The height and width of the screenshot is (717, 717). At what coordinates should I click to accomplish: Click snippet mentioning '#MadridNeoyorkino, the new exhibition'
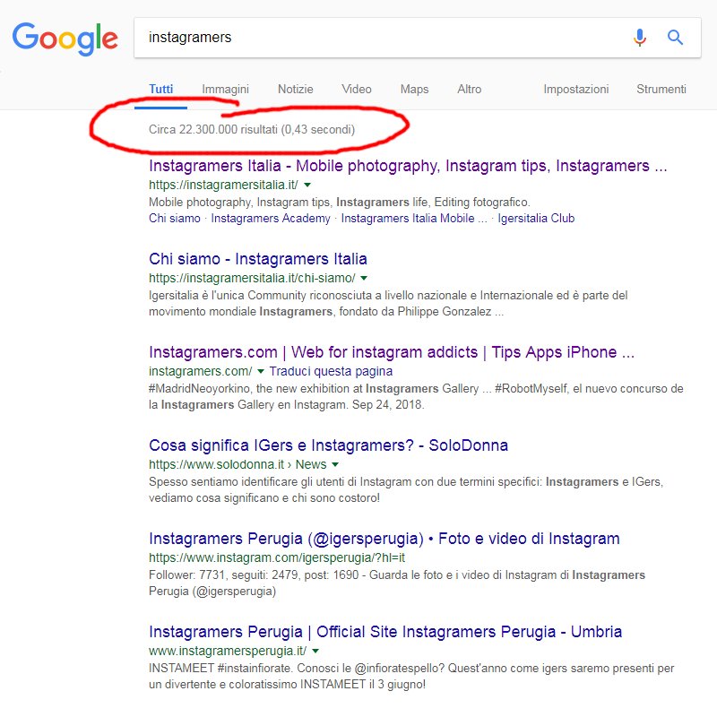coord(416,397)
